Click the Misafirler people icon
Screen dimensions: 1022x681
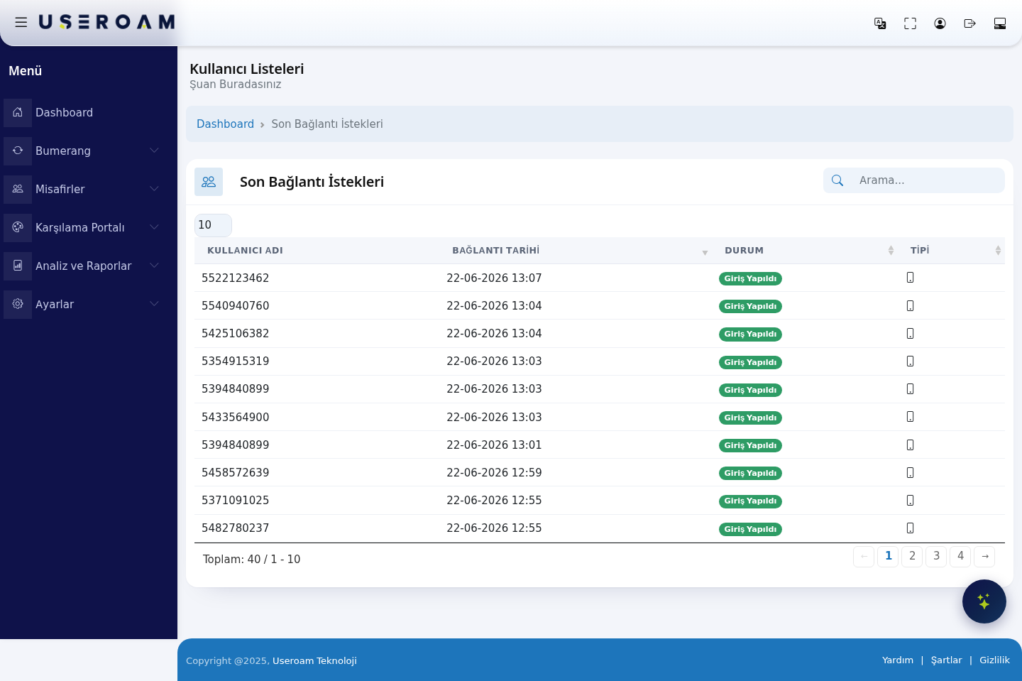[18, 189]
